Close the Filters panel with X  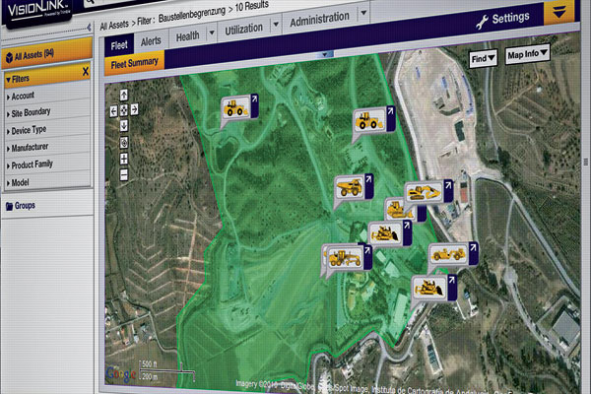coord(86,71)
